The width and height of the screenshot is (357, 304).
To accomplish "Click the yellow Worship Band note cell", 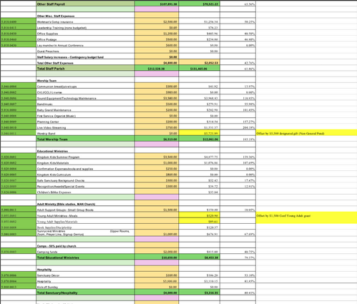I will 306,133.
